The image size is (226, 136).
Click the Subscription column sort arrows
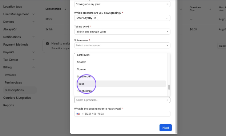65,9
